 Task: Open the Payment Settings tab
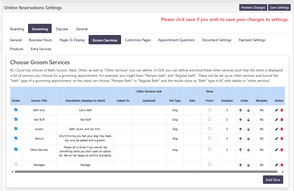click(x=252, y=40)
